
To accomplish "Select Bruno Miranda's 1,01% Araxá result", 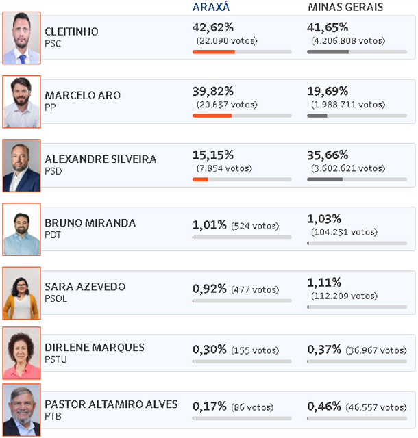I will pyautogui.click(x=209, y=224).
